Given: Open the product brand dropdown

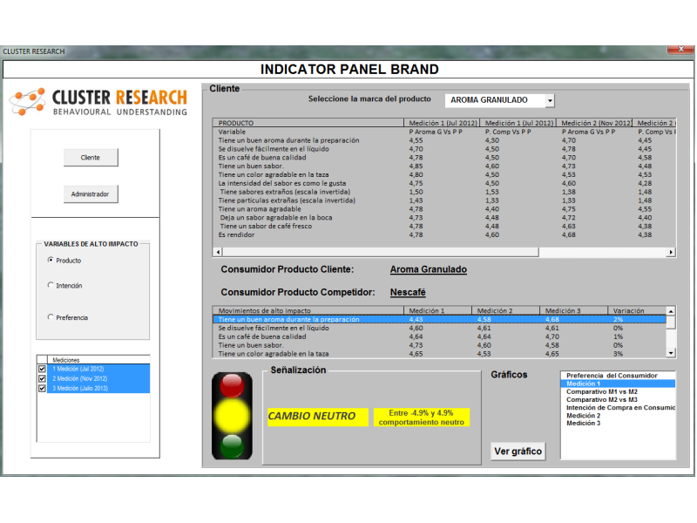Looking at the screenshot, I should pyautogui.click(x=549, y=100).
